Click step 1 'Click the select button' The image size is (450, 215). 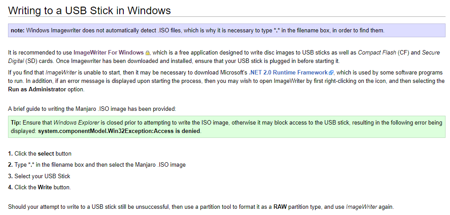pyautogui.click(x=40, y=153)
